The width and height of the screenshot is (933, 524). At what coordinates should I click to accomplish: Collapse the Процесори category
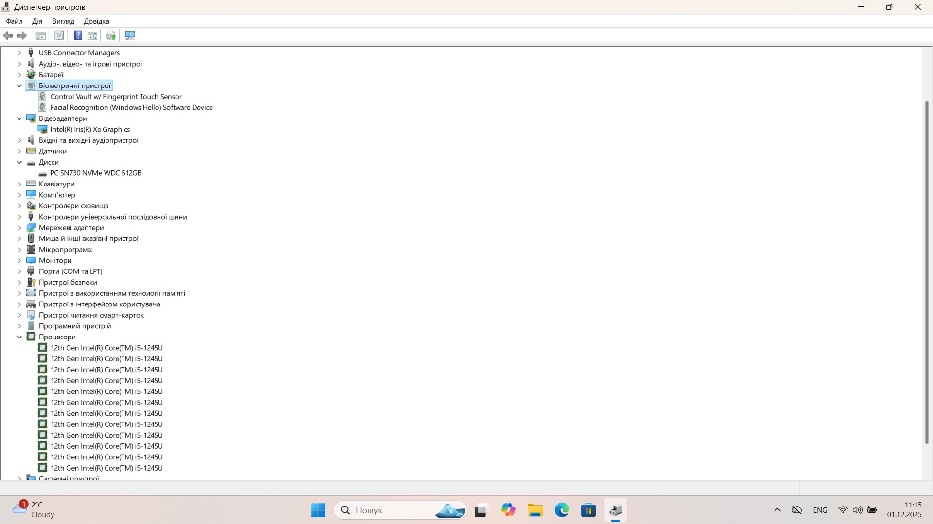(x=19, y=337)
